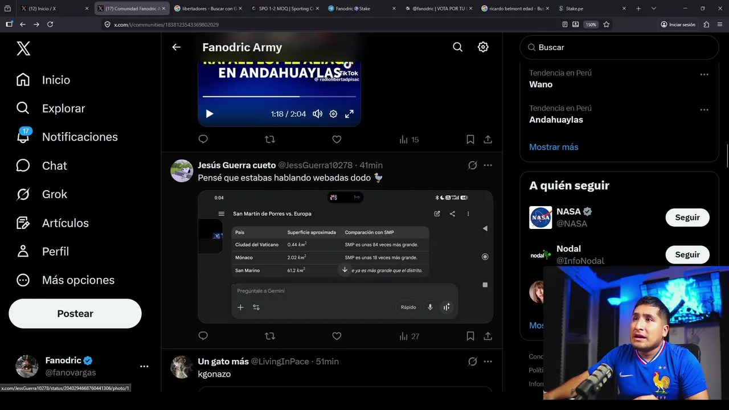Click the 150% zoom level indicator
The height and width of the screenshot is (410, 729).
pos(591,24)
